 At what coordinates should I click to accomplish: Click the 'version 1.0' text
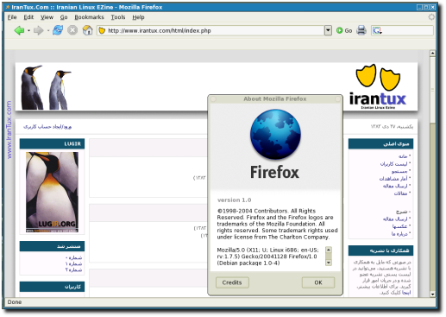[234, 200]
